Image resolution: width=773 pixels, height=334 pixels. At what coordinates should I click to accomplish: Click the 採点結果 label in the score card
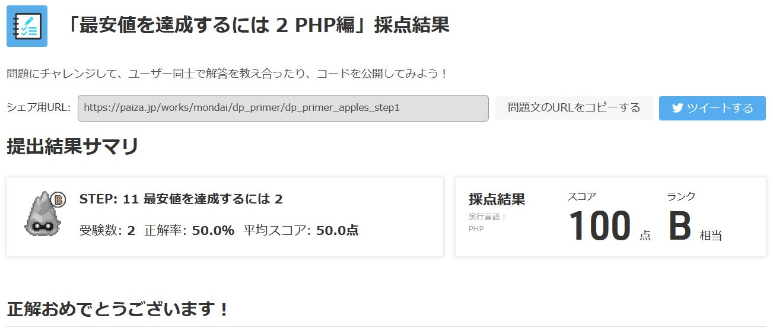coord(497,199)
